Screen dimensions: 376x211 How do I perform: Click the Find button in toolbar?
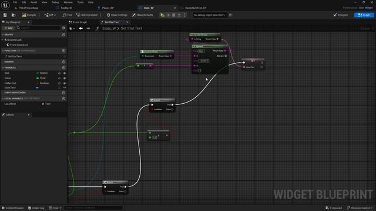pos(68,15)
